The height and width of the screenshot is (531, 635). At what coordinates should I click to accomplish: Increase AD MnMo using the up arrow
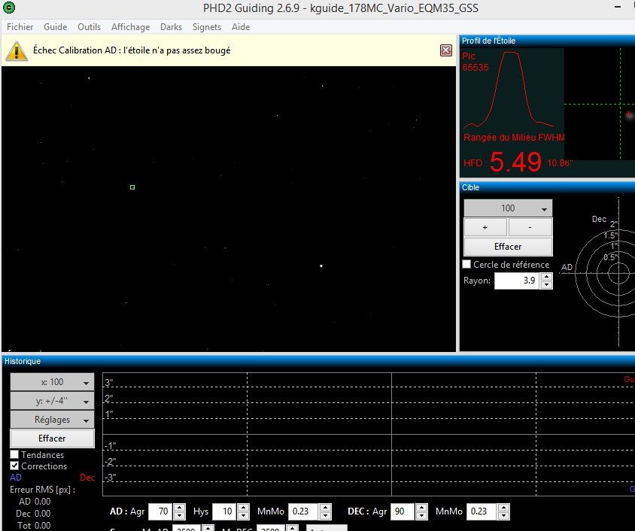(x=324, y=508)
